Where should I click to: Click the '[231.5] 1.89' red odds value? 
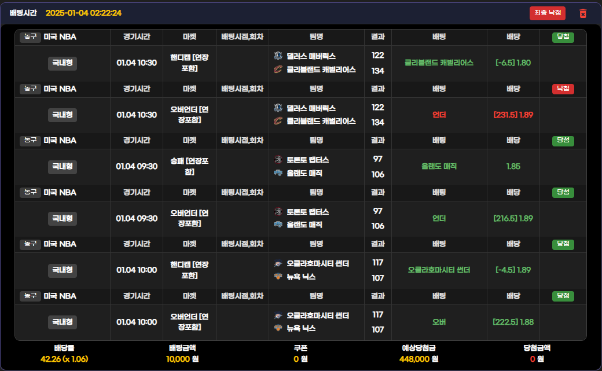tap(513, 115)
